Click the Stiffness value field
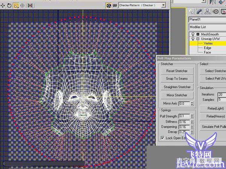 tap(184, 122)
